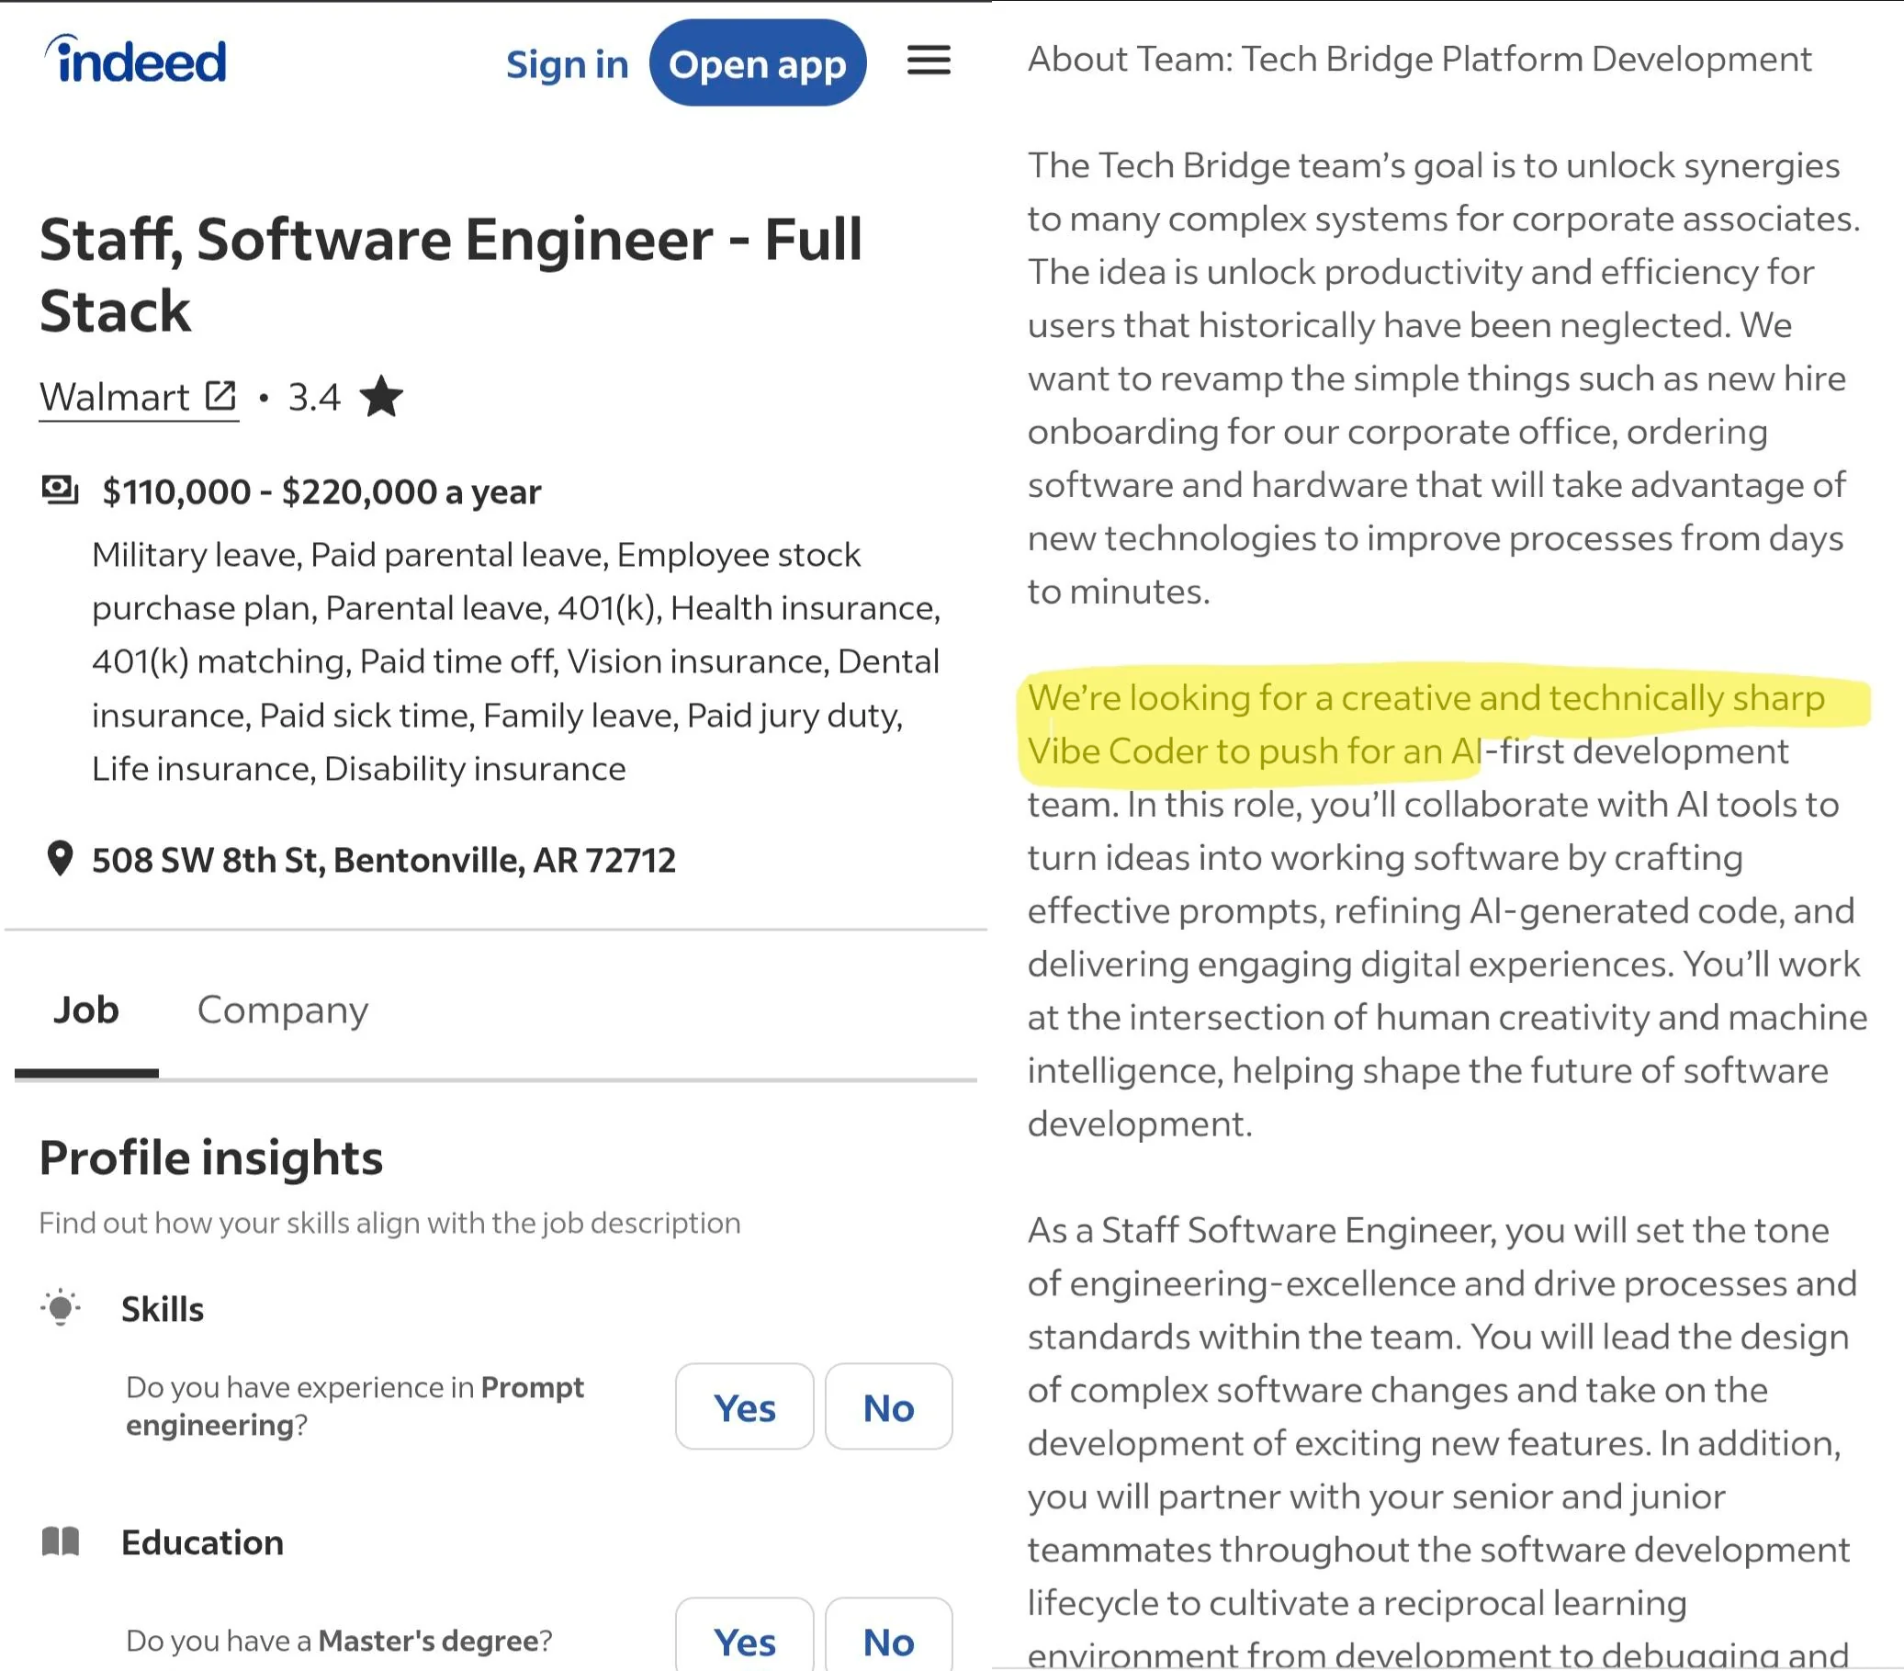The height and width of the screenshot is (1671, 1904).
Task: Click the 'The Tech Bridge team's goal' paragraph
Action: click(x=1444, y=378)
